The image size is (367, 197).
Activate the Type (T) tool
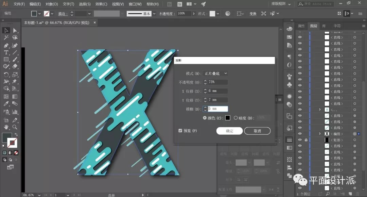pyautogui.click(x=6, y=52)
